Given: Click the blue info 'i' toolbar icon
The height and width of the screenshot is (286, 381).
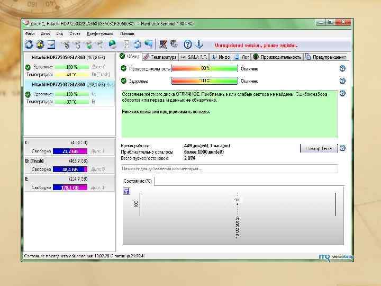Looking at the screenshot, I should 199,44.
